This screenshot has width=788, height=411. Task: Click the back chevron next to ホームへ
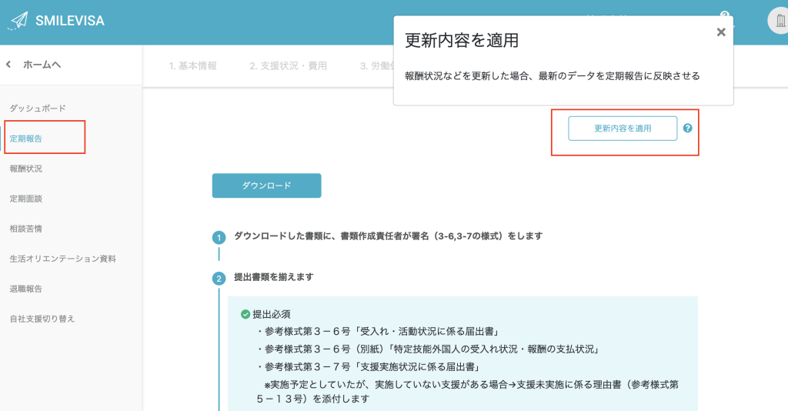(x=8, y=65)
